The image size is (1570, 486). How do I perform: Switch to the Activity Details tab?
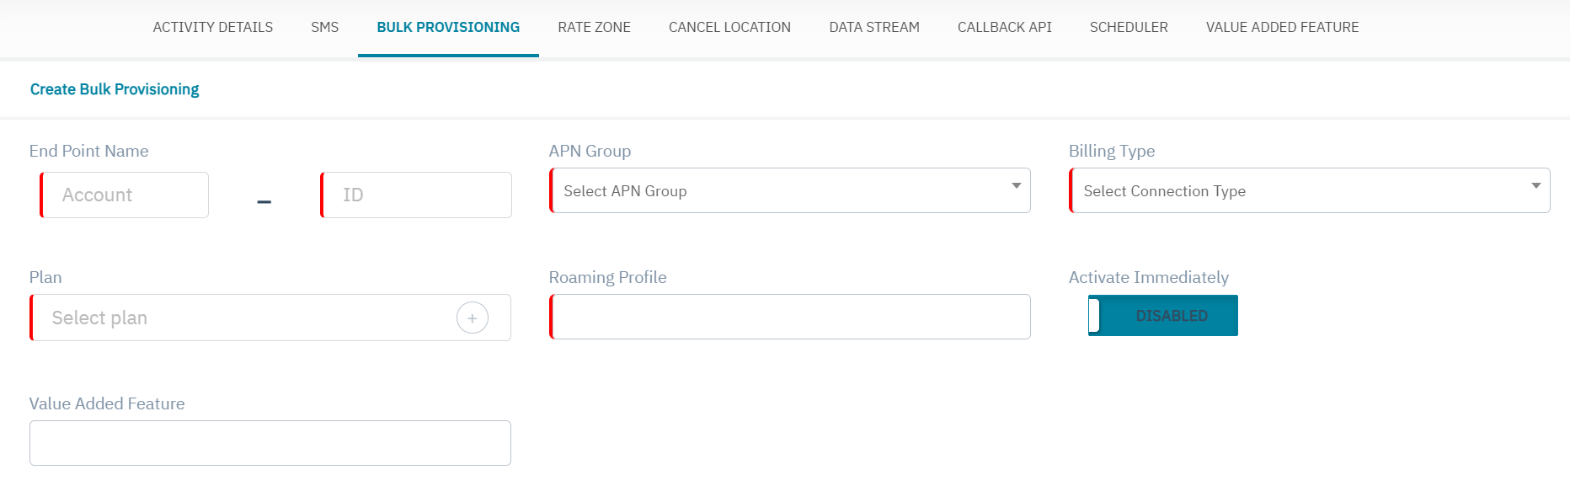pos(212,27)
